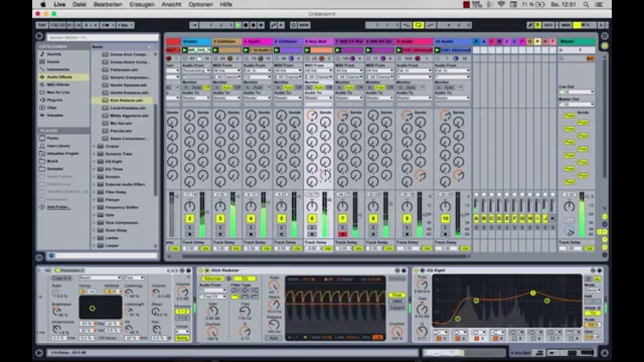Screen dimensions: 644x362
Task: Expand the EQ Eight folder
Action: (x=94, y=161)
